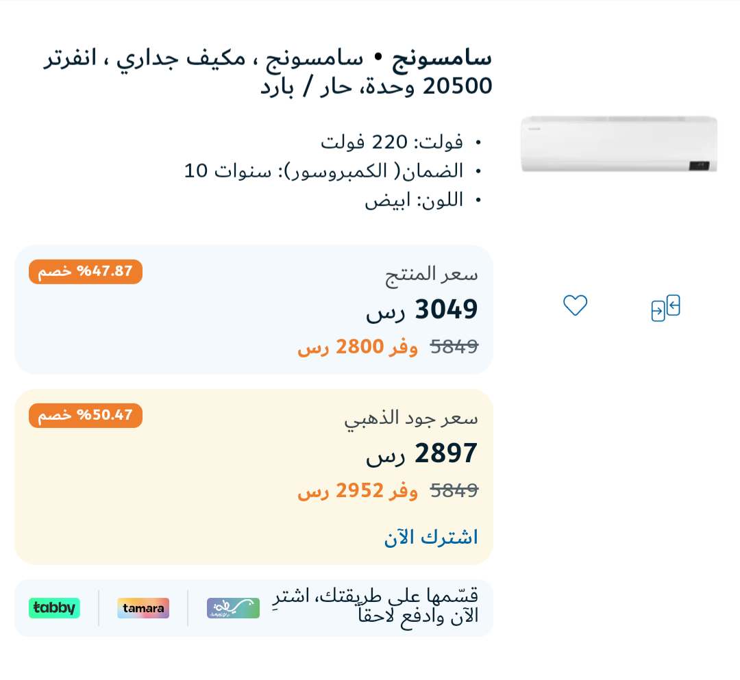Click the color white specification line
The width and height of the screenshot is (740, 680).
(x=413, y=201)
